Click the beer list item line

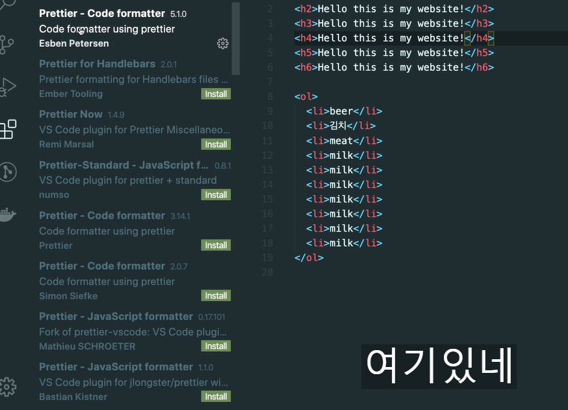[x=344, y=111]
